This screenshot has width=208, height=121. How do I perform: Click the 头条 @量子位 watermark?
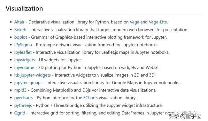pyautogui.click(x=185, y=116)
